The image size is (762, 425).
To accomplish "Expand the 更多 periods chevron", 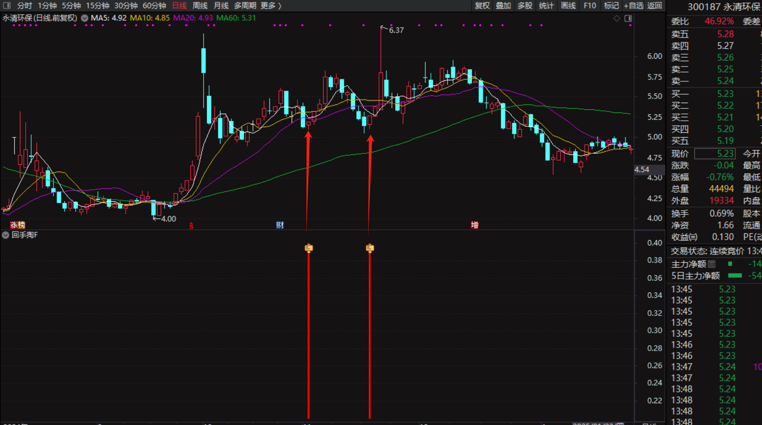I will 279,5.
